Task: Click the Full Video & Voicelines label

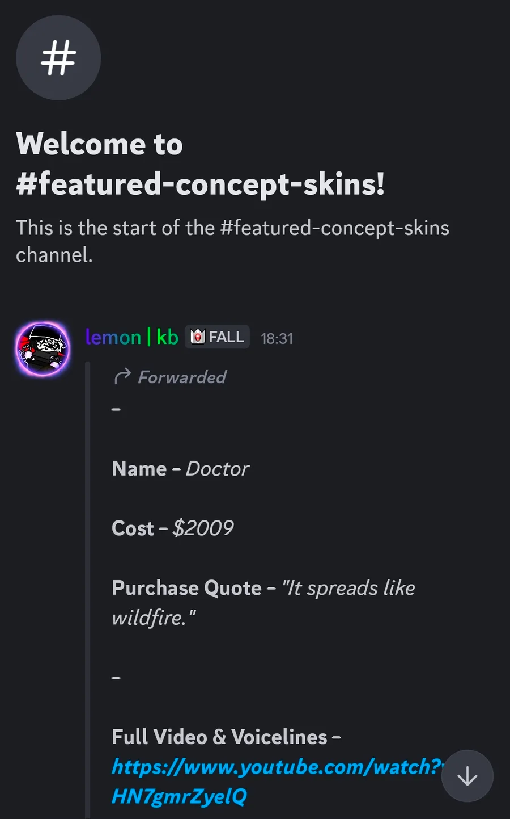Action: pyautogui.click(x=219, y=737)
